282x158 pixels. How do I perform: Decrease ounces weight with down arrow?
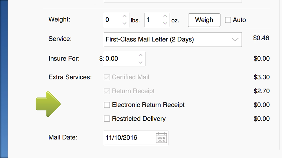point(165,23)
